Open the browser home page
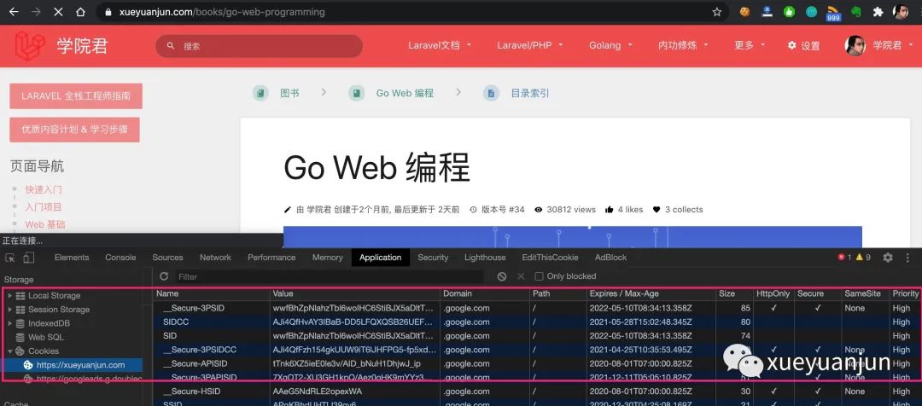Viewport: 922px width, 406px height. pyautogui.click(x=80, y=12)
